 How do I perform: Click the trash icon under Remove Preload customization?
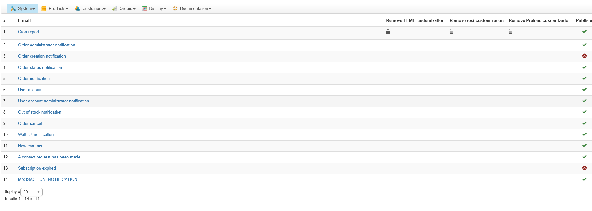[510, 32]
